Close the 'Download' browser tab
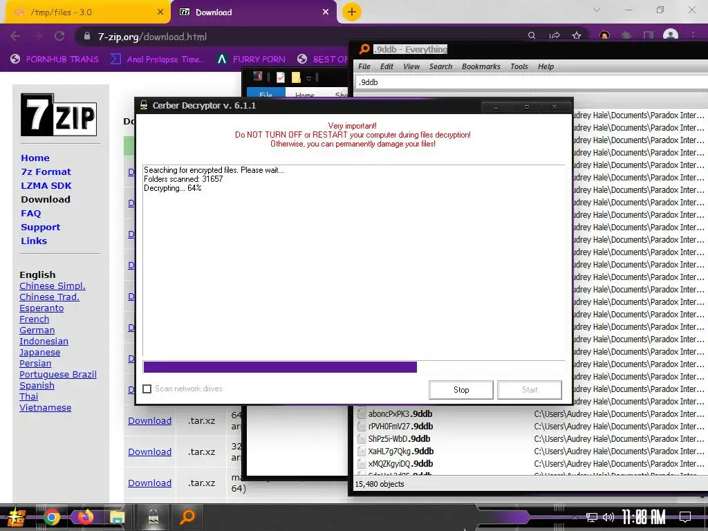Viewport: 708px width, 531px height. pos(326,12)
